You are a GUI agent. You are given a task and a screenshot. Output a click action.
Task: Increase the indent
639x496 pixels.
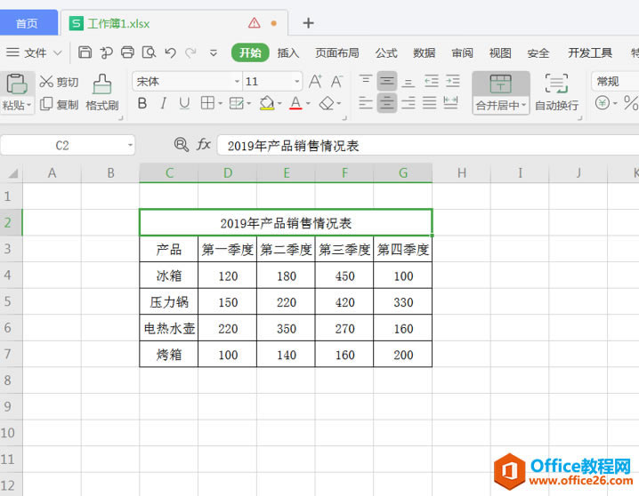453,81
